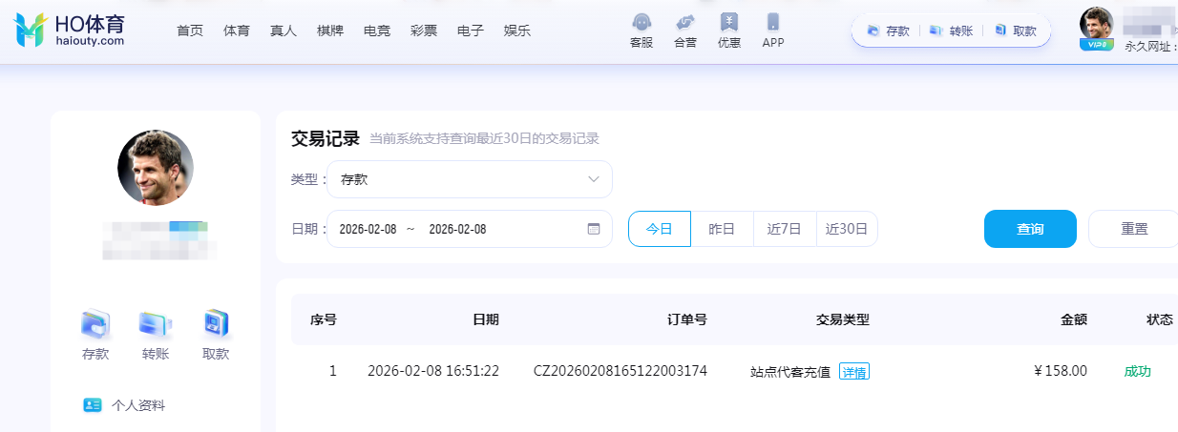Screen dimensions: 1178x432
Task: Select the 今日 date range option
Action: pyautogui.click(x=660, y=229)
